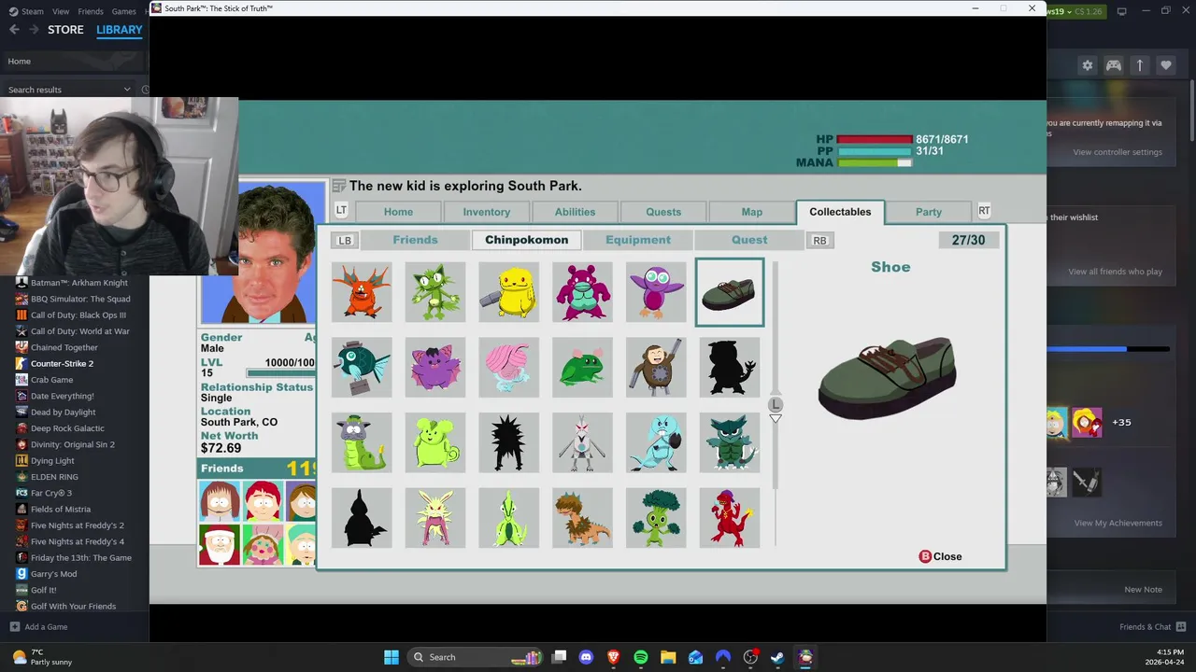Open Steam STORE page

pos(65,30)
